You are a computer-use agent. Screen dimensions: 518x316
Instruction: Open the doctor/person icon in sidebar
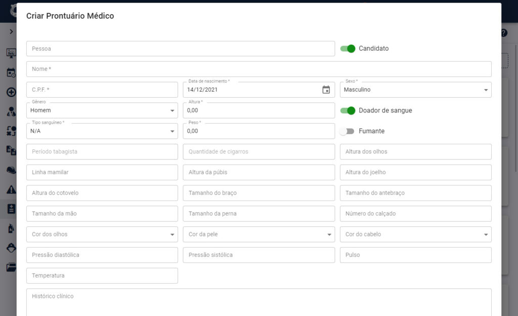coord(11,112)
